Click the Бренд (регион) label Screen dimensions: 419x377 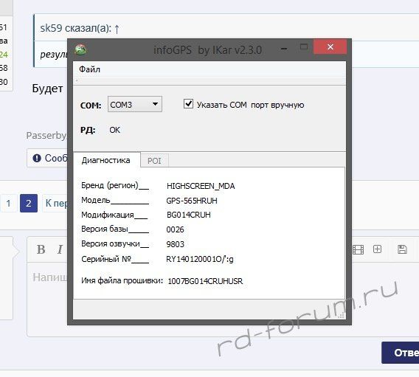click(110, 185)
